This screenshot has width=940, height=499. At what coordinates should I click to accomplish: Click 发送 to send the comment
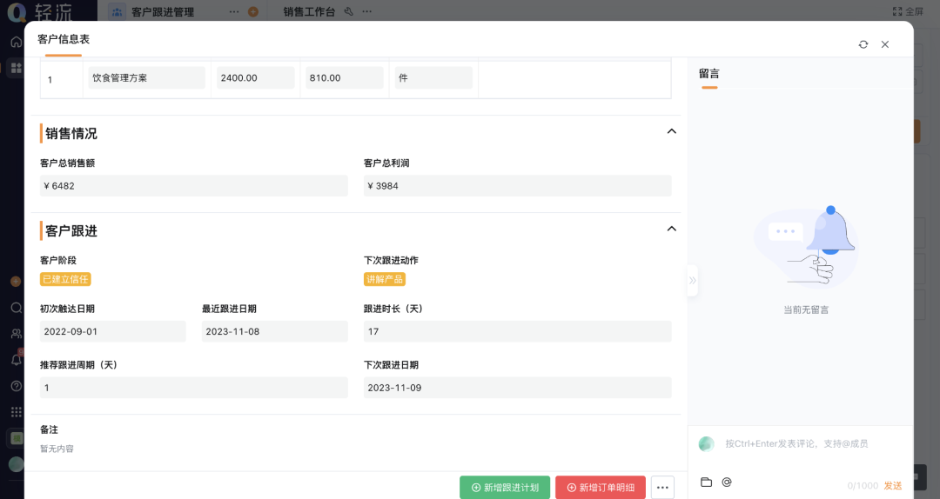coord(893,485)
